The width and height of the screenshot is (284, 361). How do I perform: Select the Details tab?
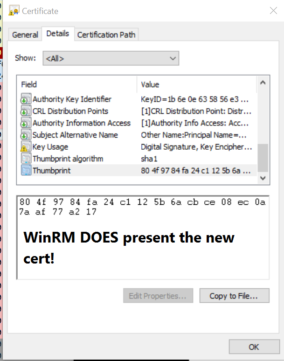(57, 34)
